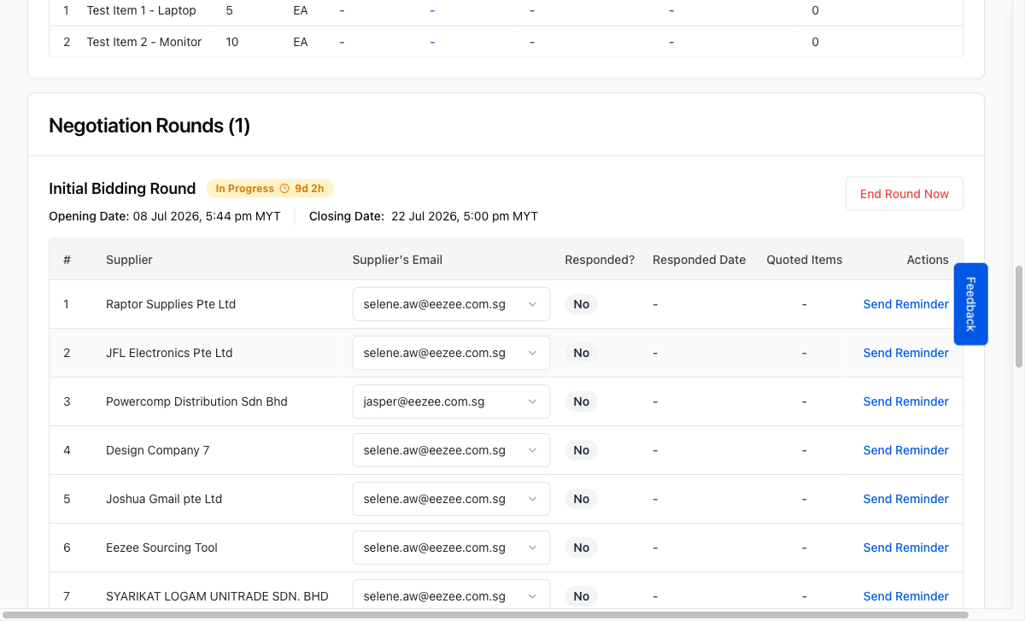This screenshot has height=621, width=1025.
Task: Send Reminder to Design Company 7
Action: point(905,450)
